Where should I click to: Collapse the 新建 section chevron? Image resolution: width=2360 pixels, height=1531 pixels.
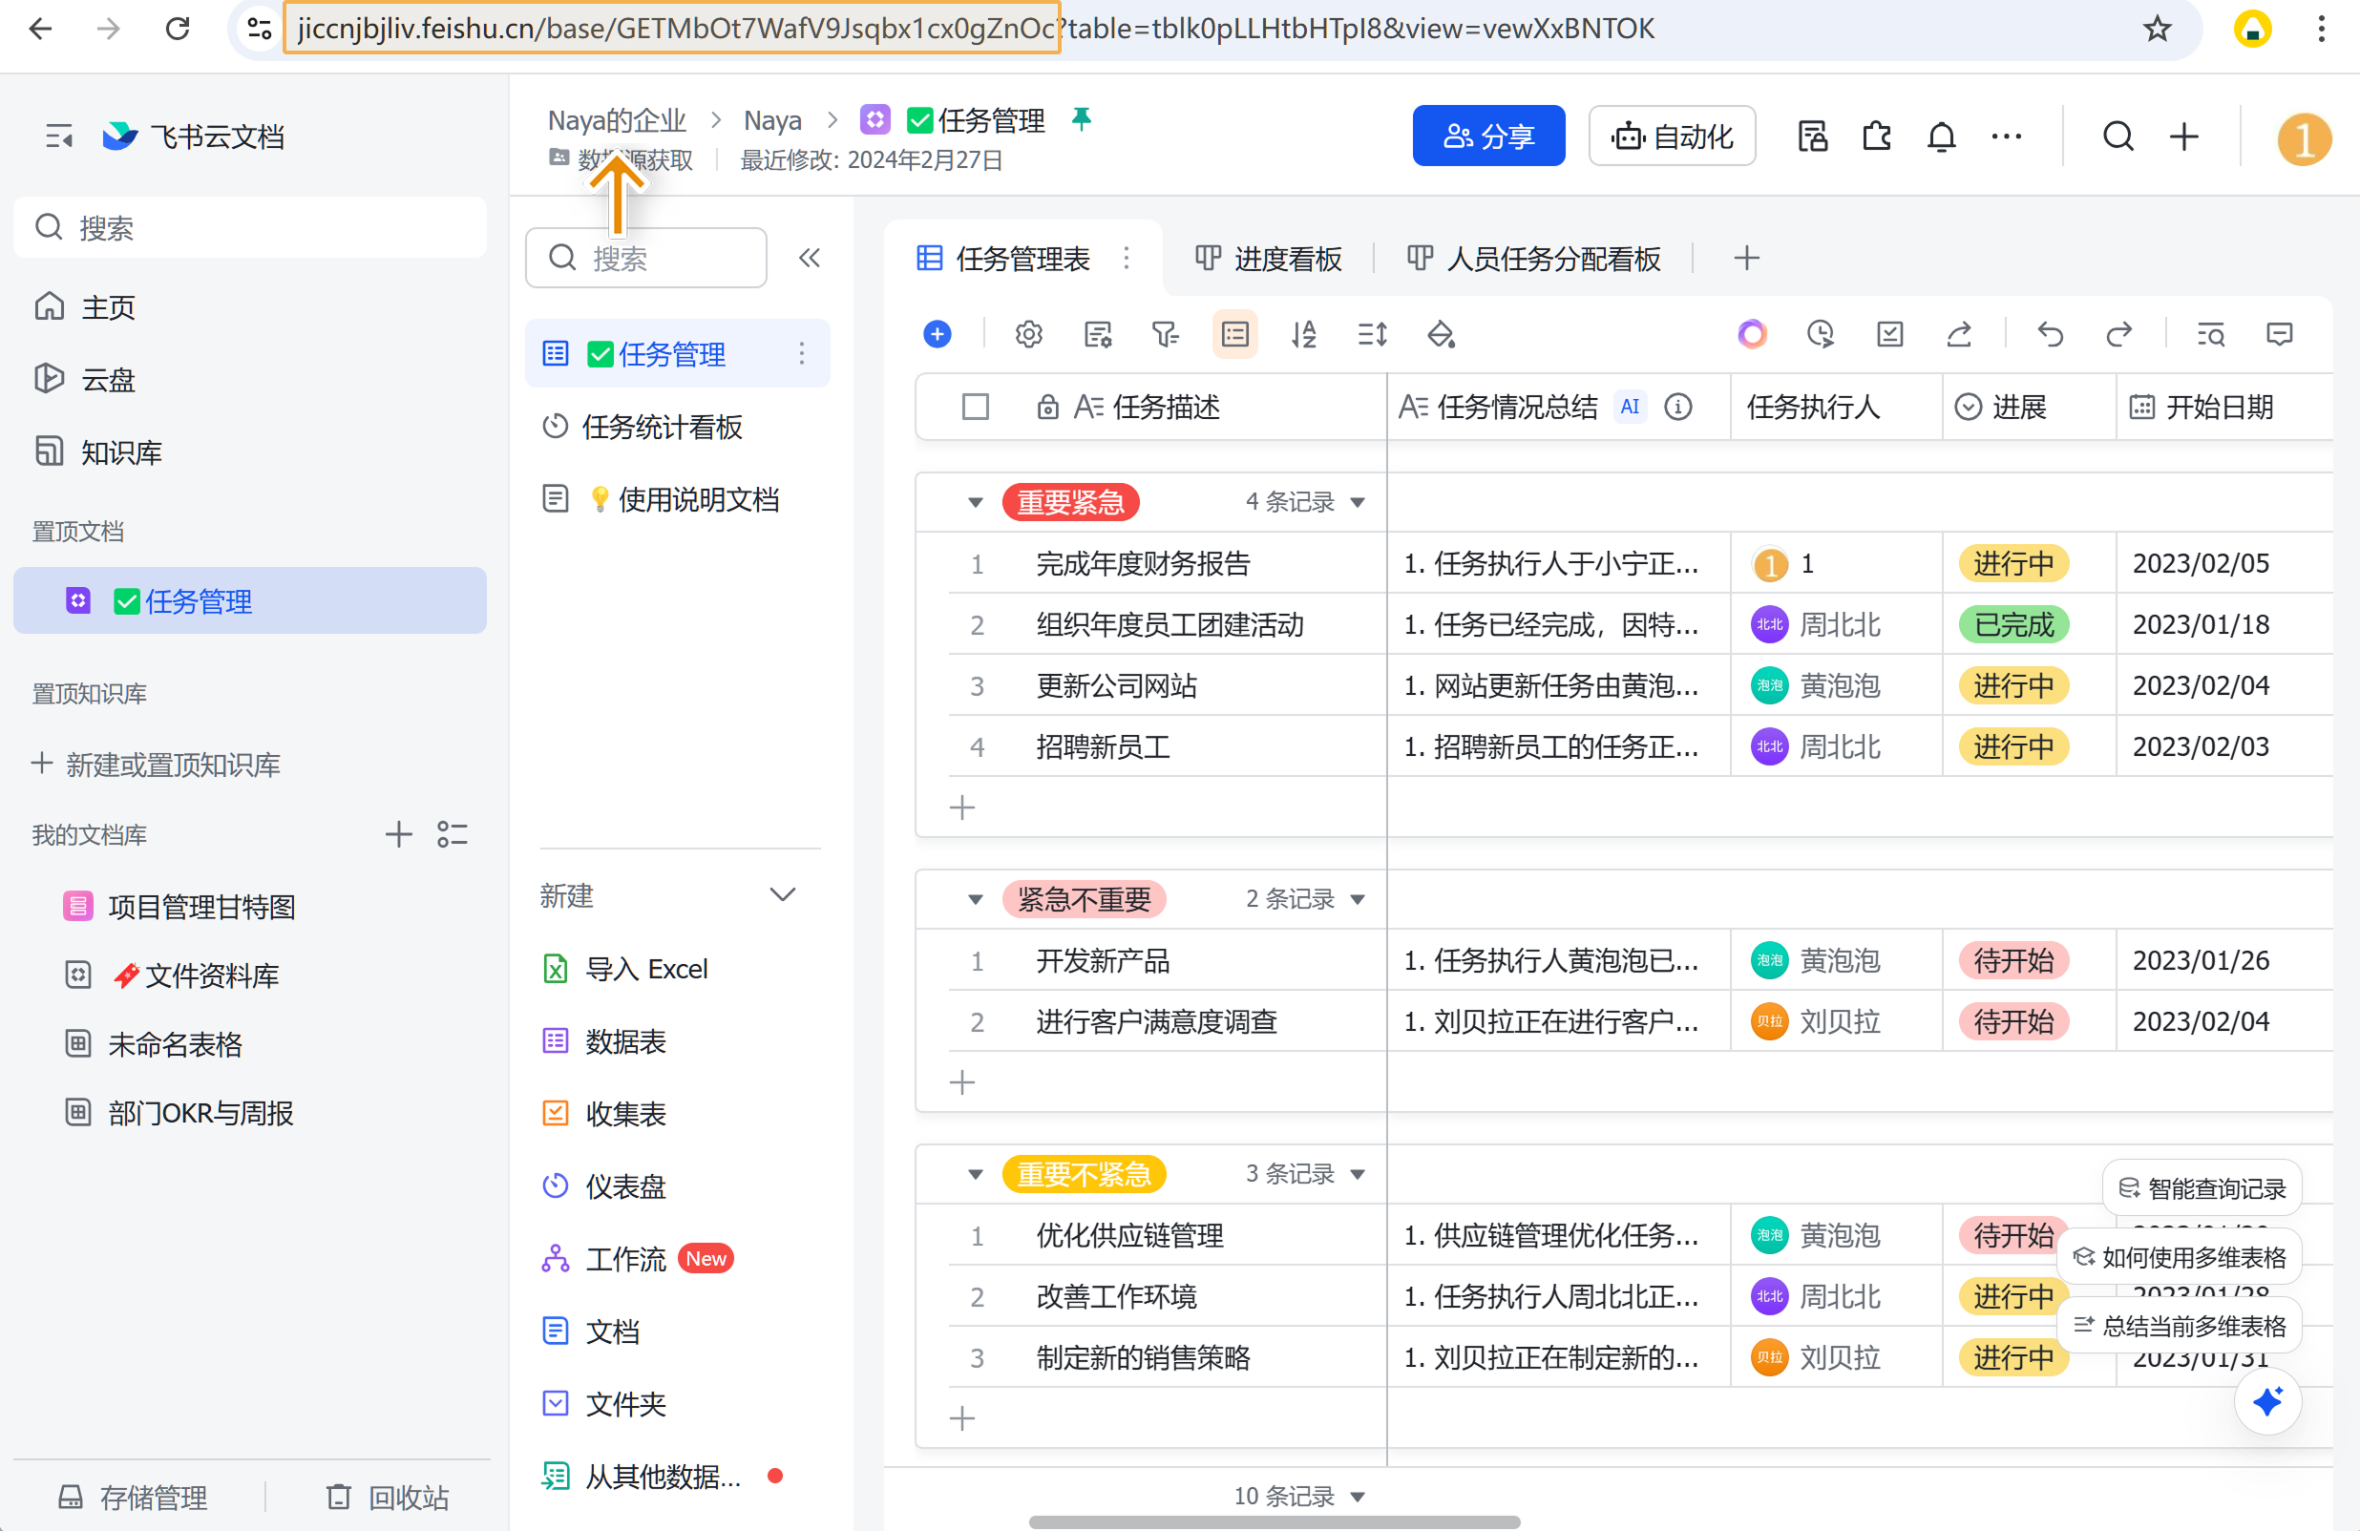pyautogui.click(x=782, y=895)
